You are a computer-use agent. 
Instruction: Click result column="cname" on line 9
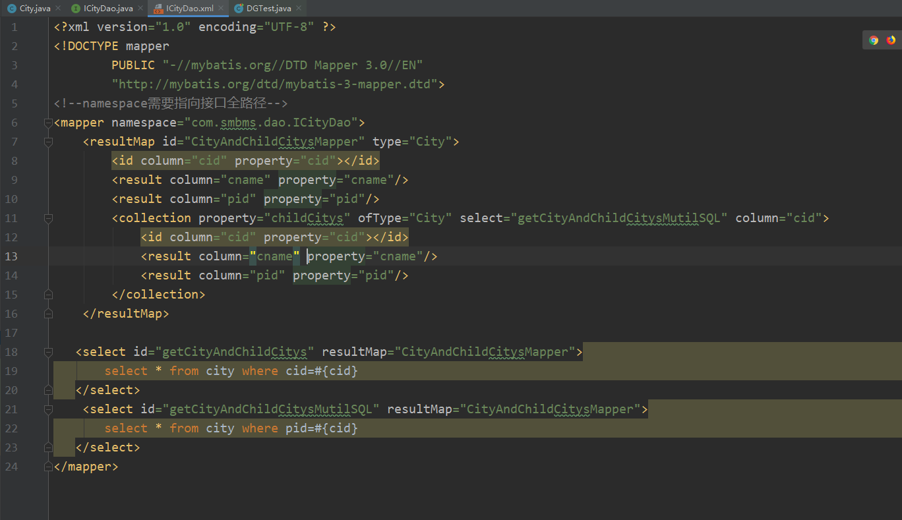coord(191,180)
